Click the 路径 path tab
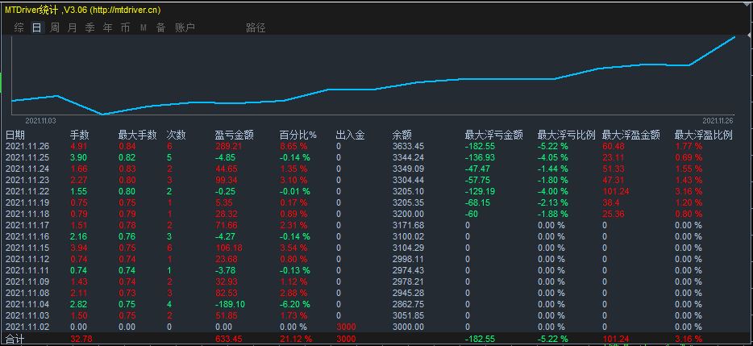753x346 pixels. [x=256, y=28]
